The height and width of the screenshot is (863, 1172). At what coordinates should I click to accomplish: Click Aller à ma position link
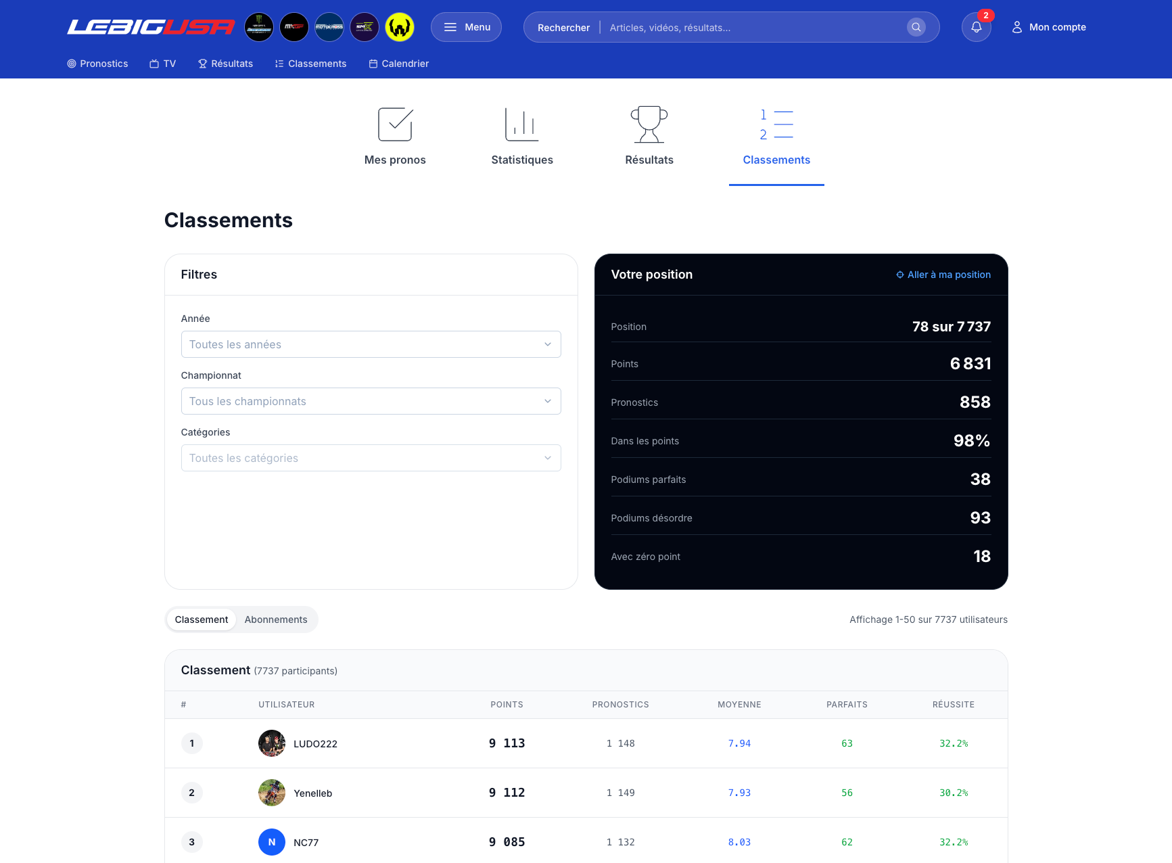[943, 275]
